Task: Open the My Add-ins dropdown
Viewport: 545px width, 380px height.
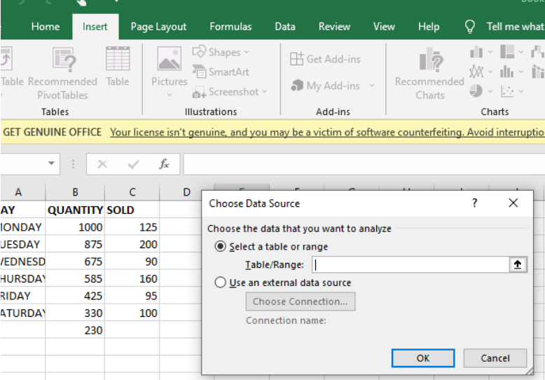Action: [x=371, y=86]
